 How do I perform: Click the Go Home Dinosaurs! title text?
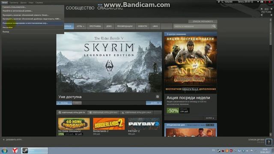(x=69, y=131)
